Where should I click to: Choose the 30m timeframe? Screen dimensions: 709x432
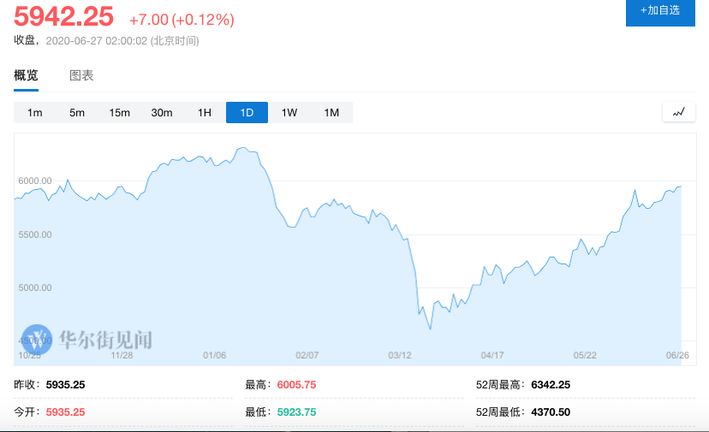click(x=162, y=113)
